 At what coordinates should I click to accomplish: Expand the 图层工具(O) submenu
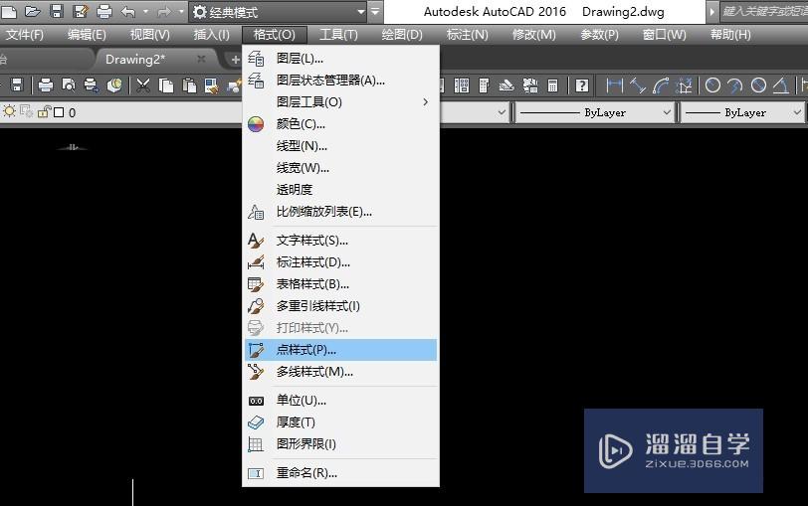(340, 102)
